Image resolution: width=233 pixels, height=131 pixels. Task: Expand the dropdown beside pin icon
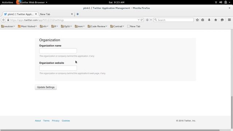click(x=151, y=20)
